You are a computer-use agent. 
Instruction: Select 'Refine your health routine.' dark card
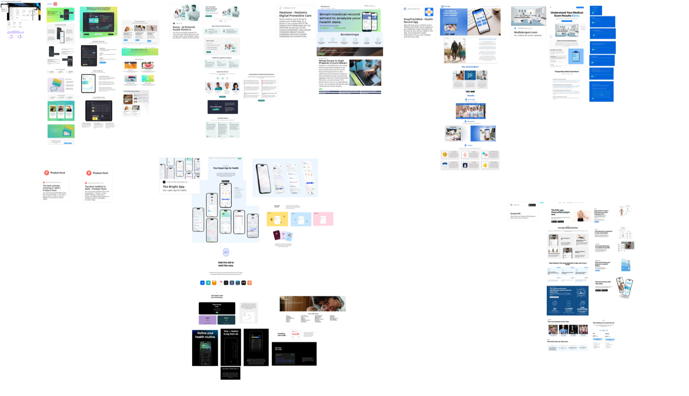[205, 347]
